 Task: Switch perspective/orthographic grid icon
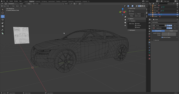point(125,25)
